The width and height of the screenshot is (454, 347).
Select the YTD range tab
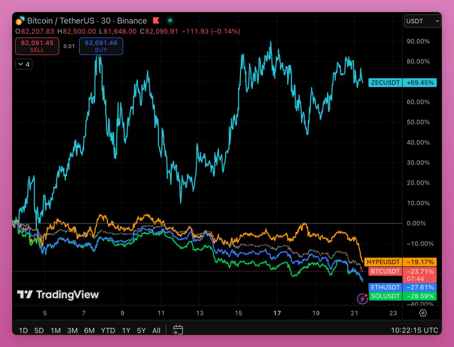point(108,330)
